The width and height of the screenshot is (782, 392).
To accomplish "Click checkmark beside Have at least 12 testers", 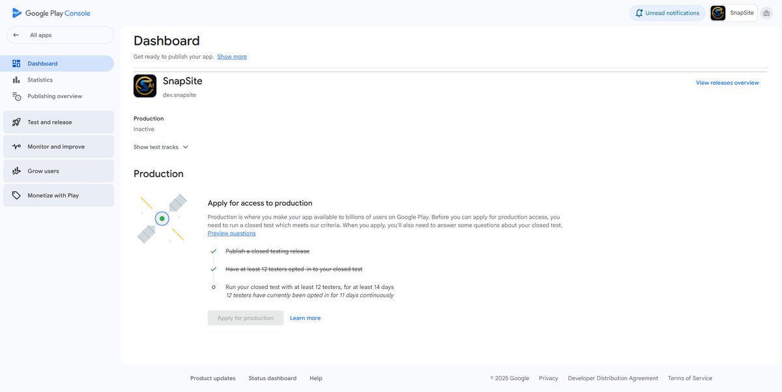I will pos(213,269).
